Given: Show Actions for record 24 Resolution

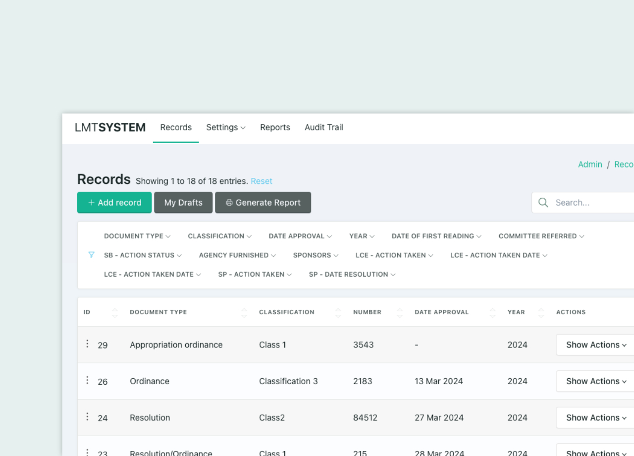Looking at the screenshot, I should coord(596,417).
